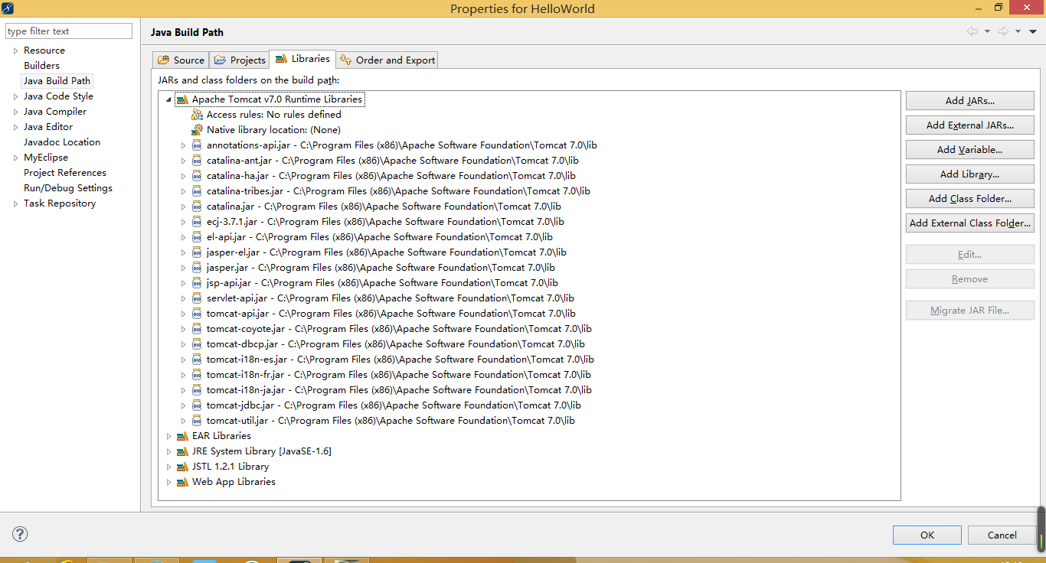This screenshot has width=1046, height=563.
Task: Click the Add Library... button
Action: [969, 174]
